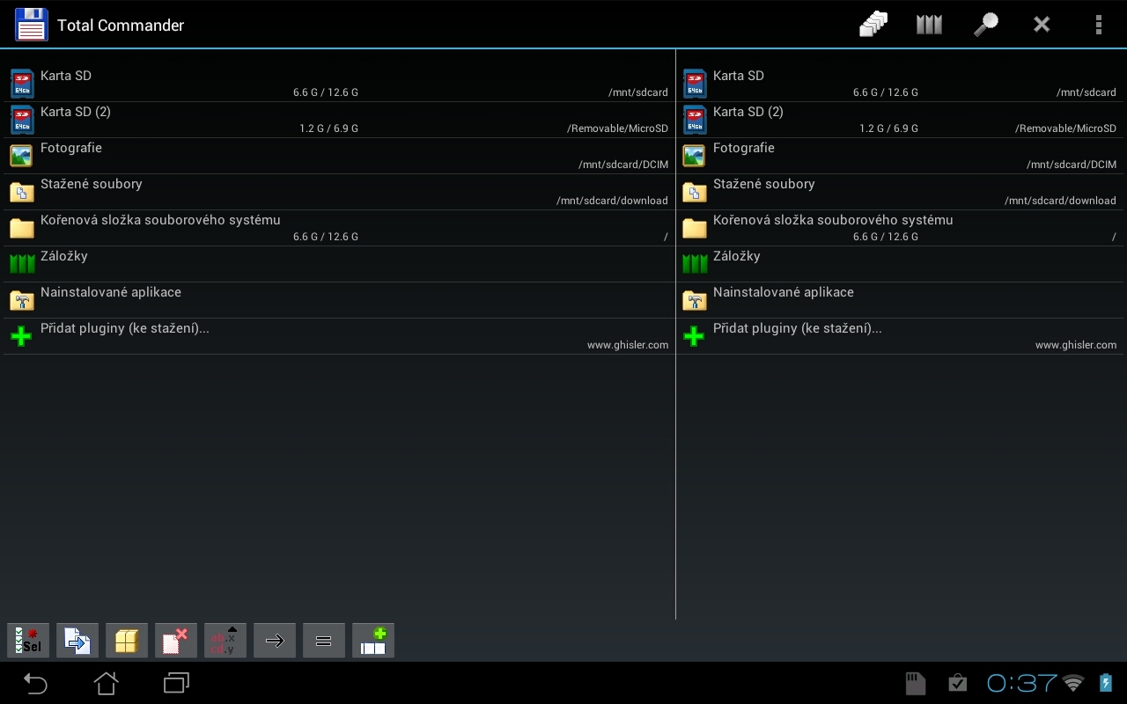Add a new button to the button bar
Viewport: 1127px width, 704px height.
point(373,641)
